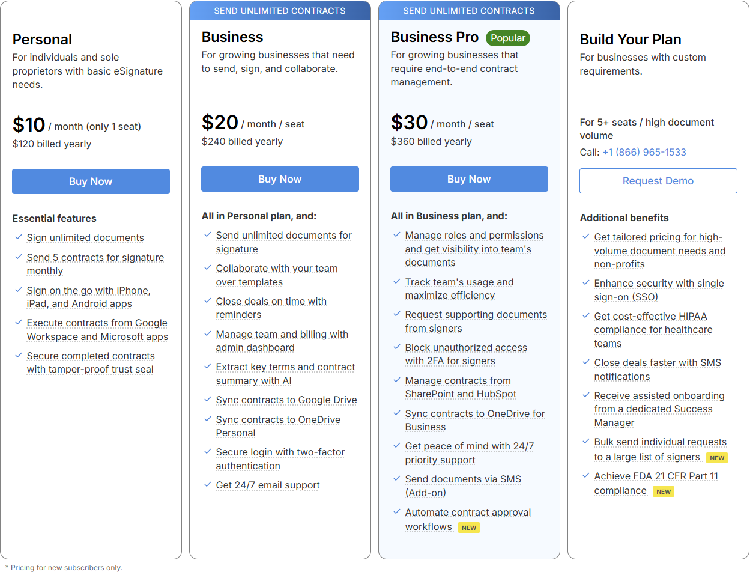Click the 'NEW' badge on 'Bulk send individual requests'
The height and width of the screenshot is (575, 753).
(717, 458)
